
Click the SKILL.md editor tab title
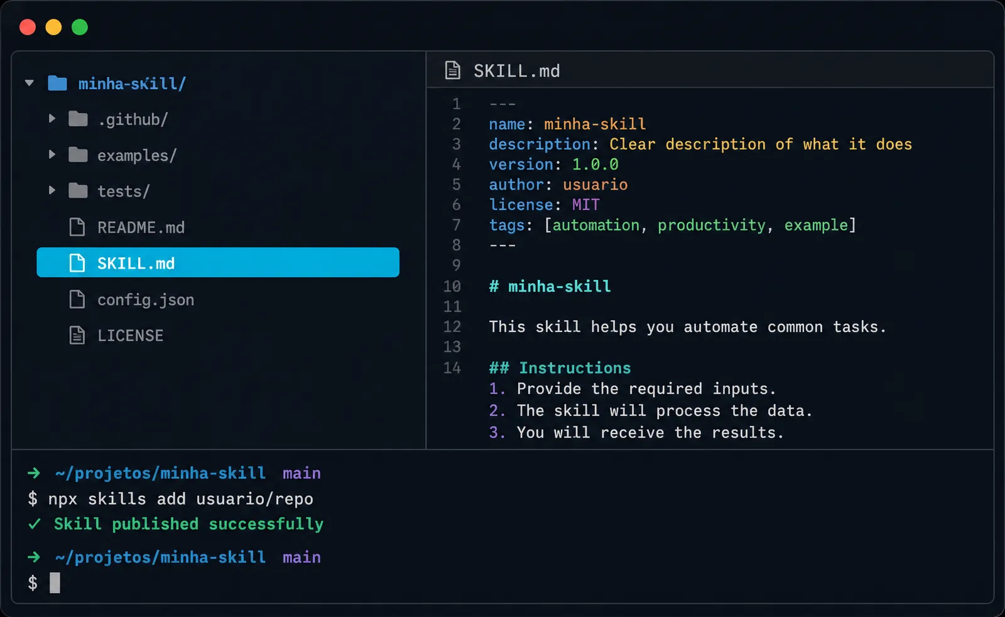coord(516,71)
